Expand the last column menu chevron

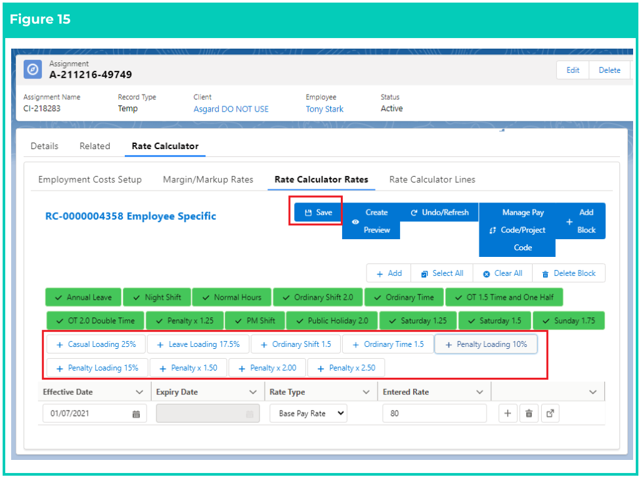point(593,392)
